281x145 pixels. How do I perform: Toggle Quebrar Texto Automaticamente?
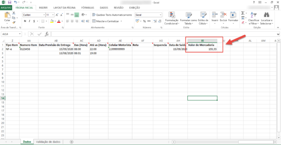tap(112, 15)
